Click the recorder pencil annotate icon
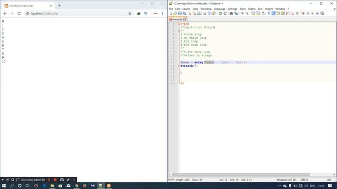The height and width of the screenshot is (189, 337). click(68, 180)
